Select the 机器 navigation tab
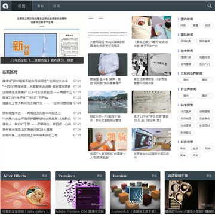Image resolution: width=215 pixels, height=215 pixels. click(x=21, y=6)
